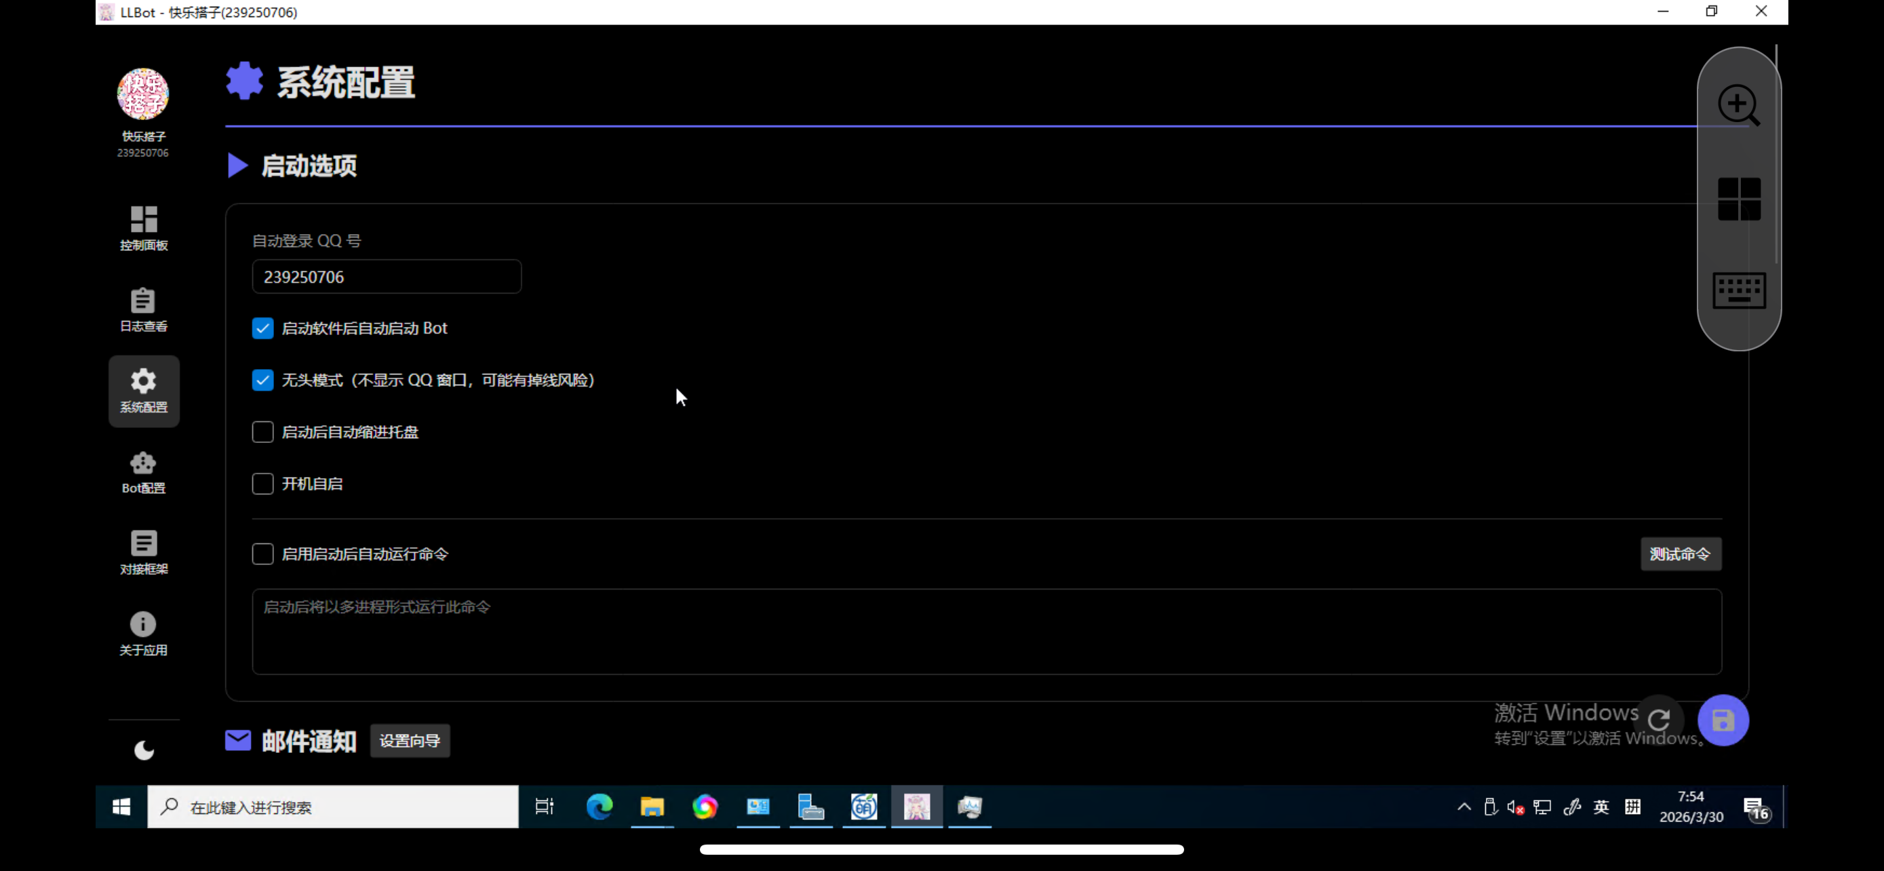Click the magnifier zoom-in overlay icon

[1738, 105]
